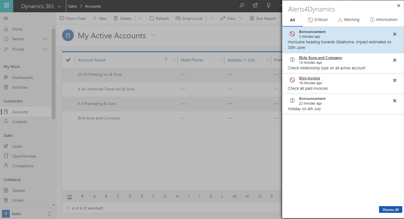Click the Delete command
The width and height of the screenshot is (404, 219).
122,18
